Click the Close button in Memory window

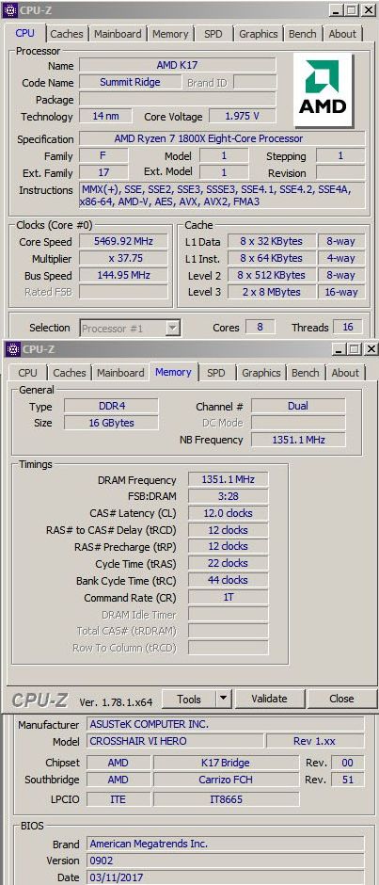[341, 699]
